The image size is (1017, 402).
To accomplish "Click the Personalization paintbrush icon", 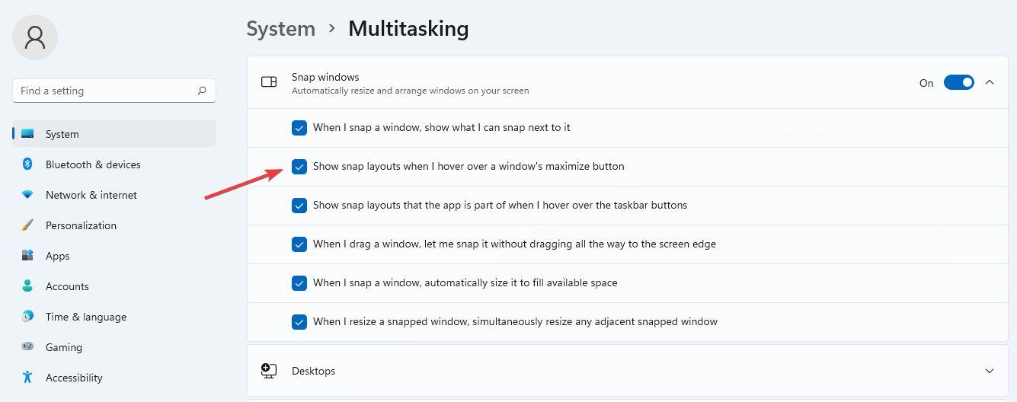I will 27,225.
